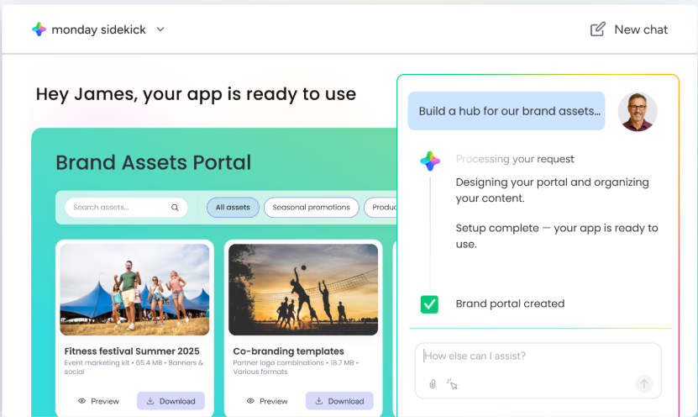The image size is (698, 417).
Task: Download the Fitness festival Summer 2025 kit
Action: click(171, 401)
